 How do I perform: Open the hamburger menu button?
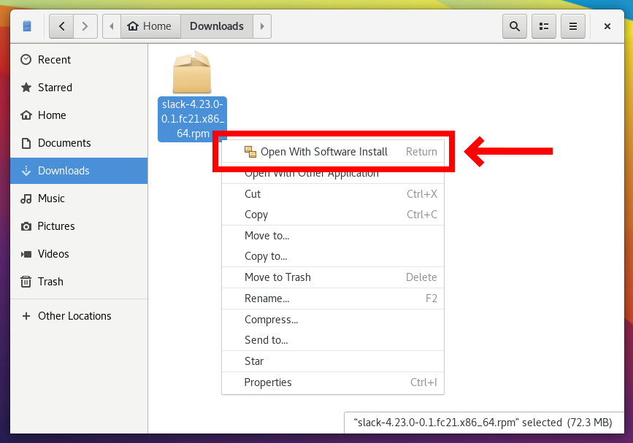[573, 26]
